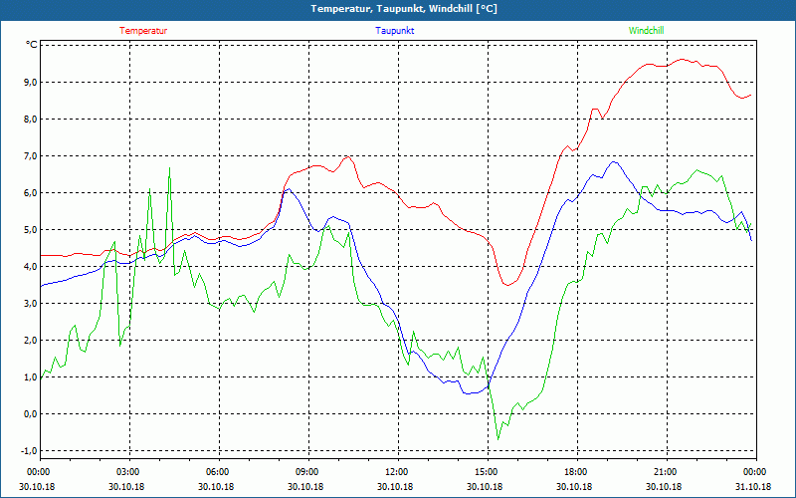796x498 pixels.
Task: Click the 8,0 value on the y-axis
Action: [31, 119]
